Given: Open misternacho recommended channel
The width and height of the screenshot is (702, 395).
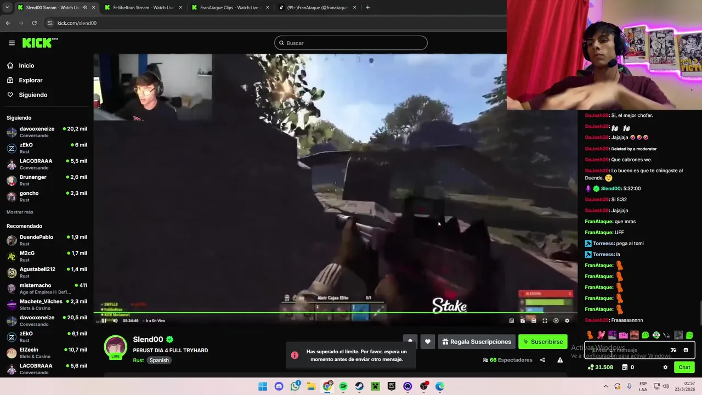Looking at the screenshot, I should (47, 288).
